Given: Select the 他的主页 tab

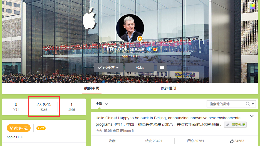Looking at the screenshot, I should click(x=92, y=88).
